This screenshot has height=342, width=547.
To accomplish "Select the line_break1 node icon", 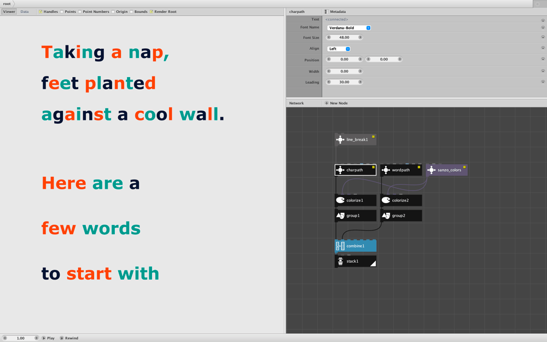I will click(x=340, y=140).
